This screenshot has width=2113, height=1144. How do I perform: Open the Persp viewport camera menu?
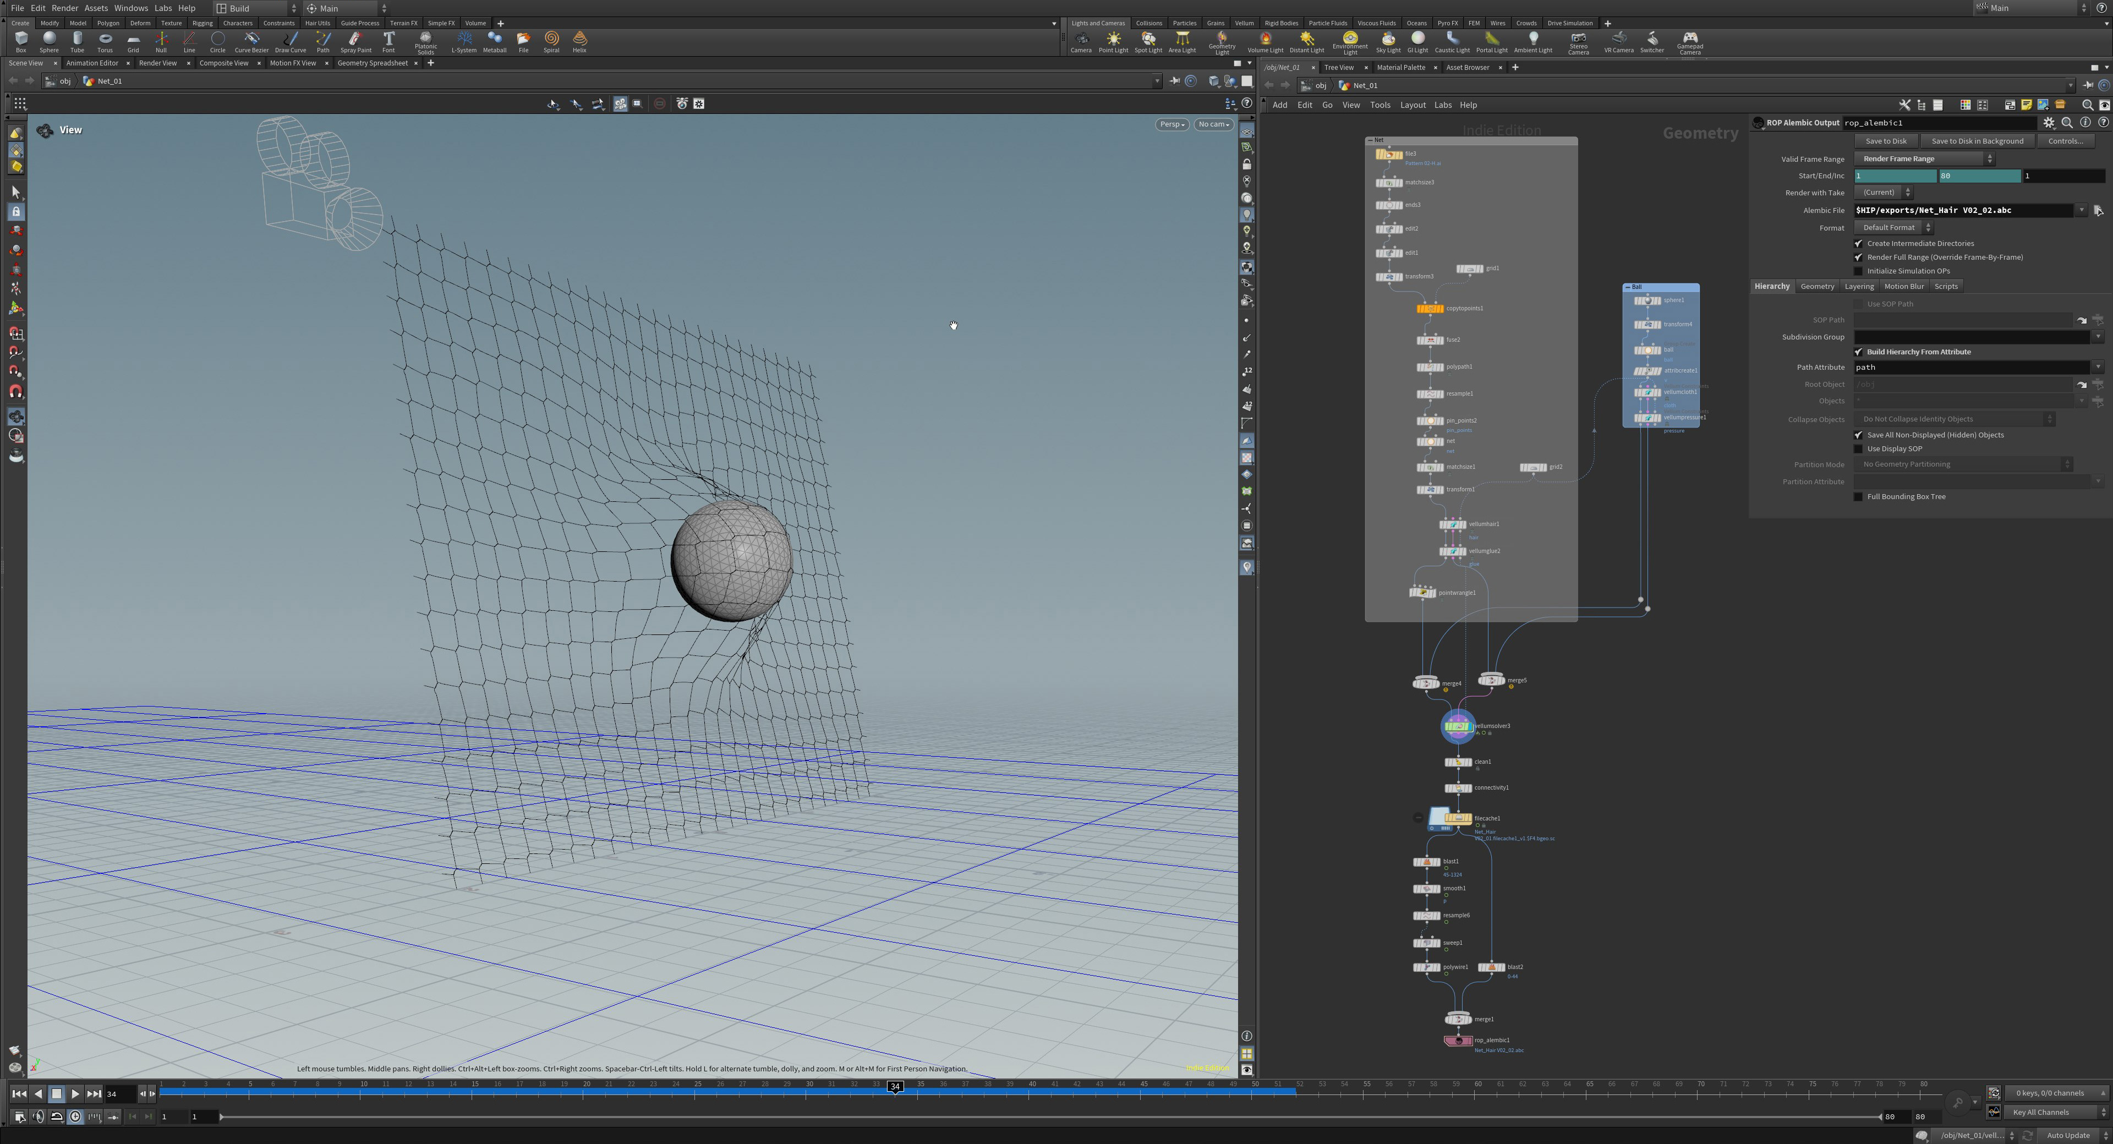click(1172, 125)
